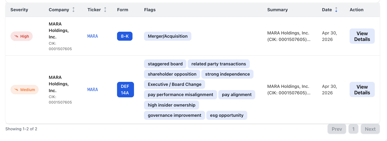The height and width of the screenshot is (141, 387).
Task: Go to next page with Next
Action: (x=370, y=129)
